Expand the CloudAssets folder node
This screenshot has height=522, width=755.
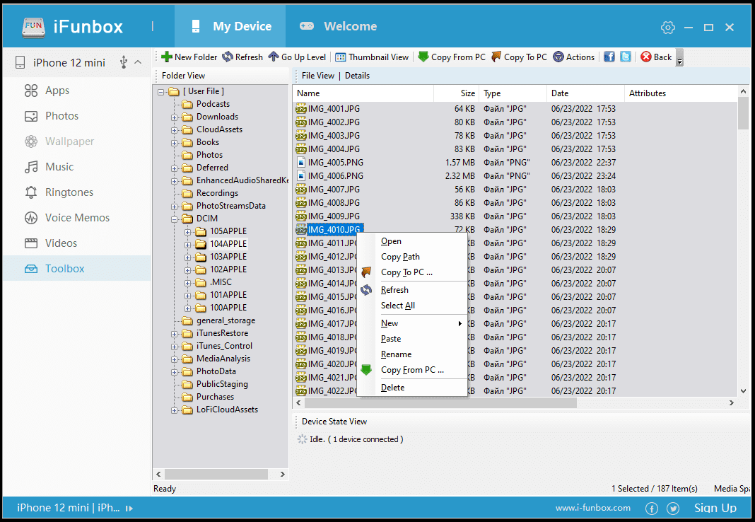click(175, 130)
